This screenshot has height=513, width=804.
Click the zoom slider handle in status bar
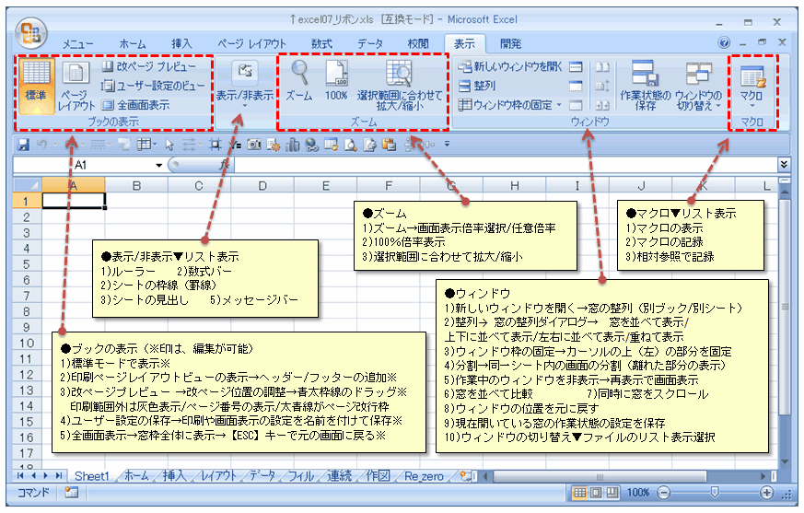[x=715, y=493]
